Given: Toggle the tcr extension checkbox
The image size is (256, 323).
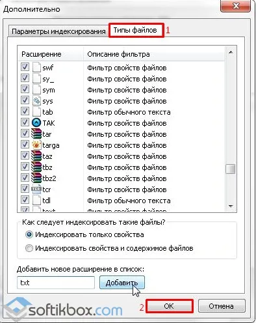Looking at the screenshot, I should (25, 189).
